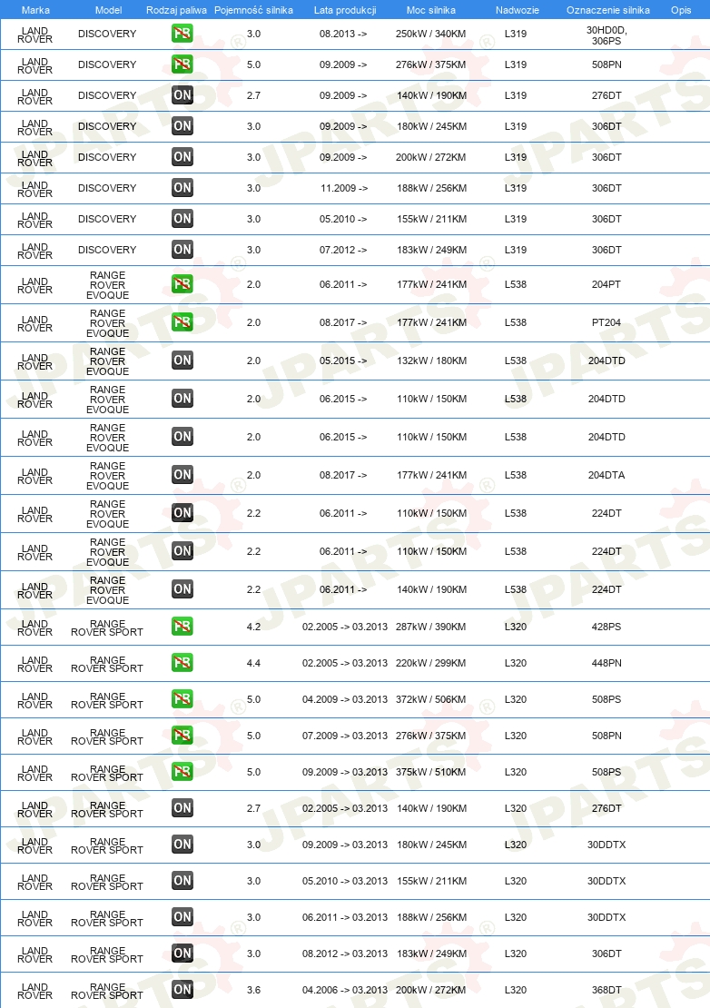Click engine code PT204
The image size is (710, 1008).
606,322
